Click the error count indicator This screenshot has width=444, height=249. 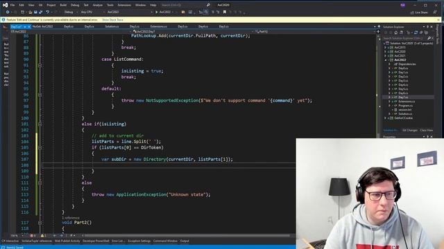(x=33, y=235)
